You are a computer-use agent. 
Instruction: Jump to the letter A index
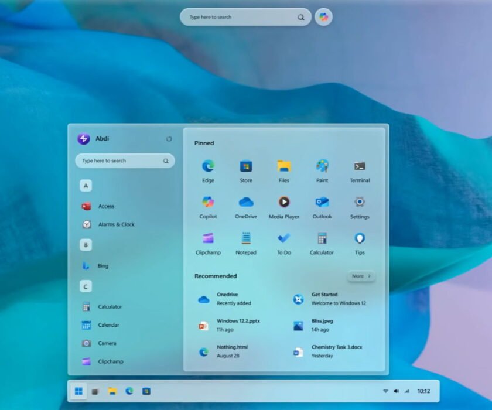[86, 186]
